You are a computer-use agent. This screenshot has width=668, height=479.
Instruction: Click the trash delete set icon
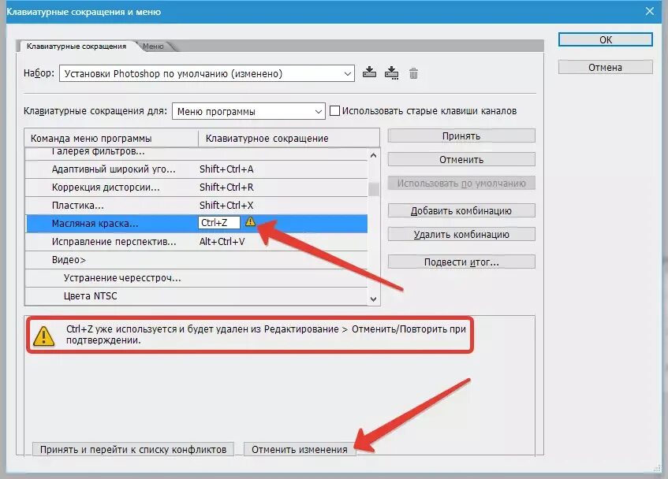[x=413, y=73]
